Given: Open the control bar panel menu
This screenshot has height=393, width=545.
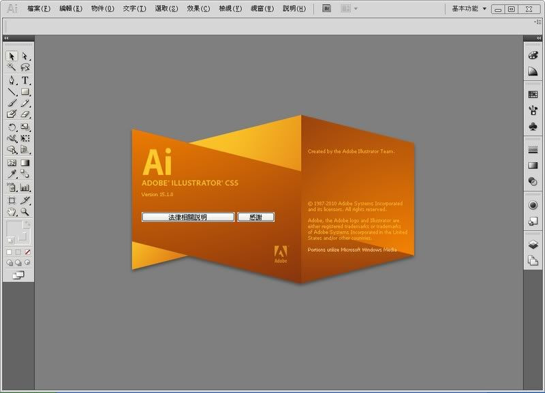Looking at the screenshot, I should point(539,22).
